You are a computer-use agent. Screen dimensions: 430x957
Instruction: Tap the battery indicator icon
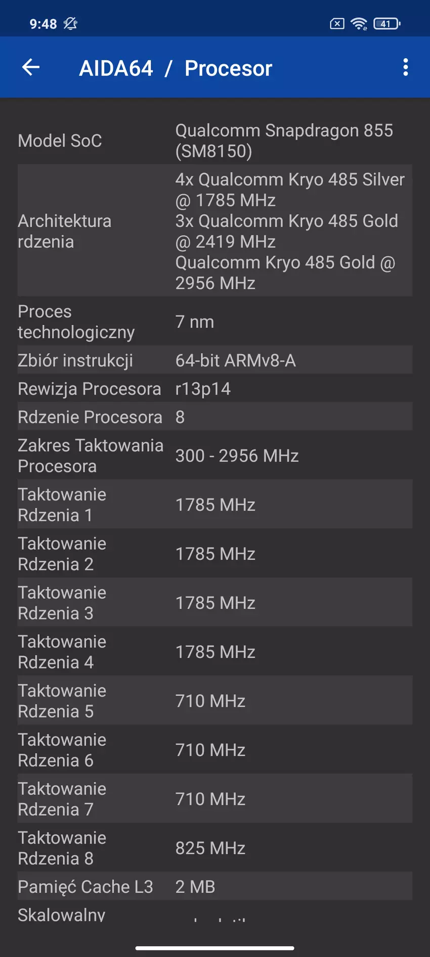(x=386, y=24)
